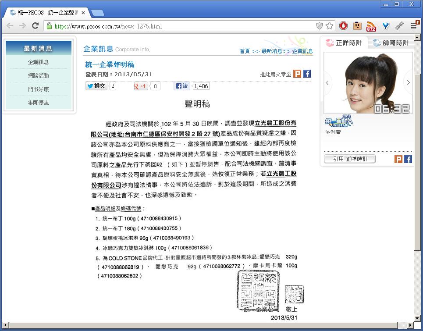Image resolution: width=423 pixels, height=331 pixels.
Task: Click the Google +1 count 0
Action: click(x=155, y=86)
